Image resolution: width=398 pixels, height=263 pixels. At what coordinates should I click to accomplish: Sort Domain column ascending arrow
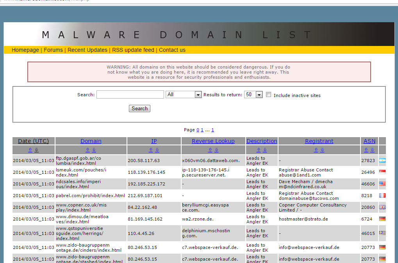coord(87,150)
